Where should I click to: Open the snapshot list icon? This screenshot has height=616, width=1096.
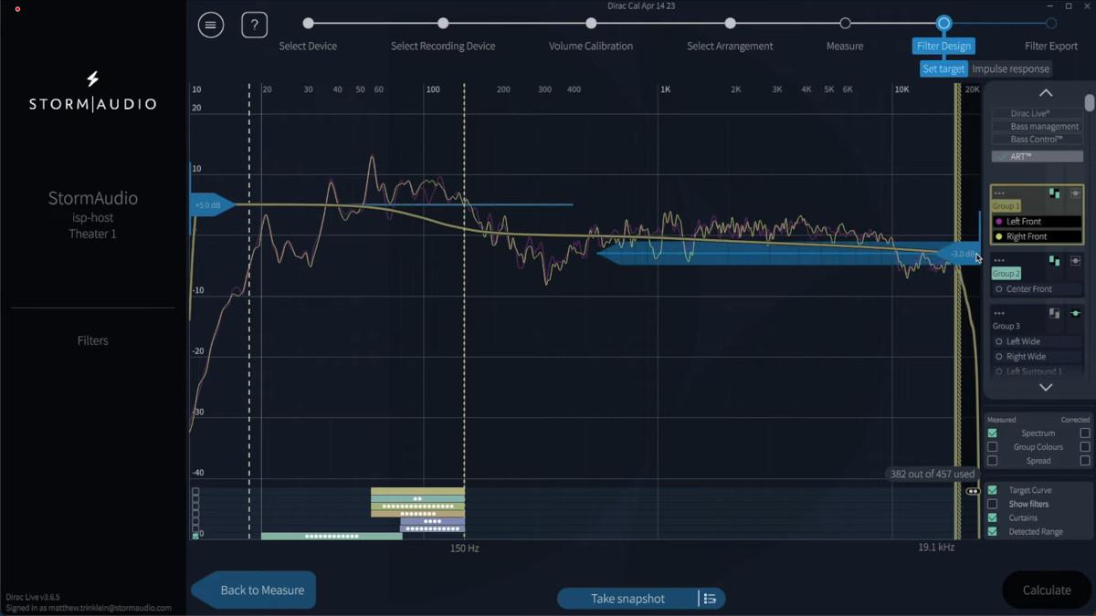pos(710,599)
